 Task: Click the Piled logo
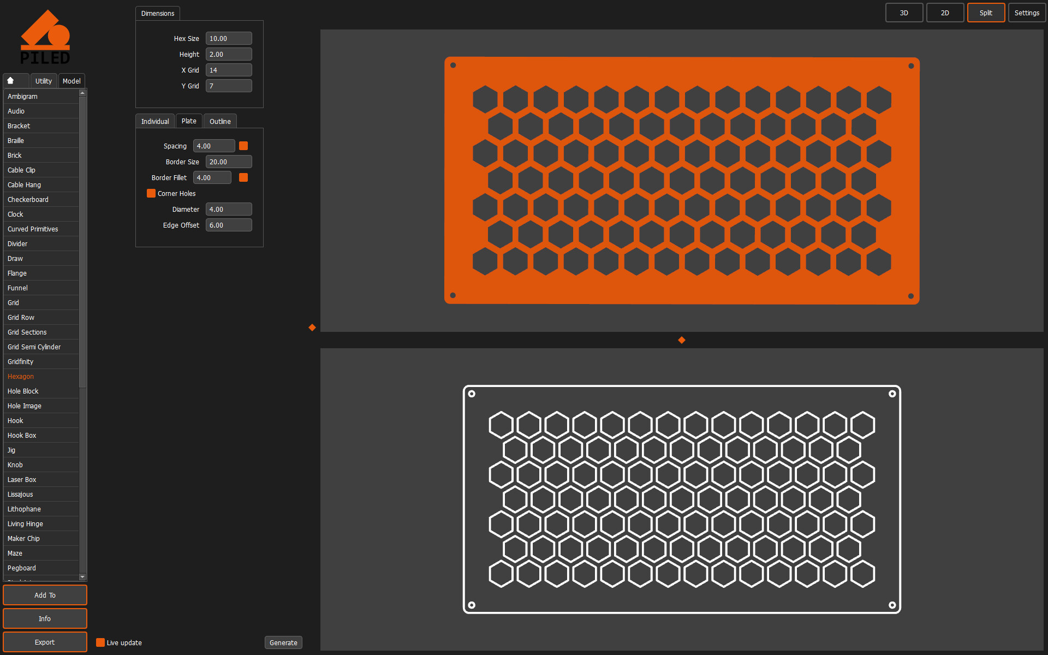45,37
